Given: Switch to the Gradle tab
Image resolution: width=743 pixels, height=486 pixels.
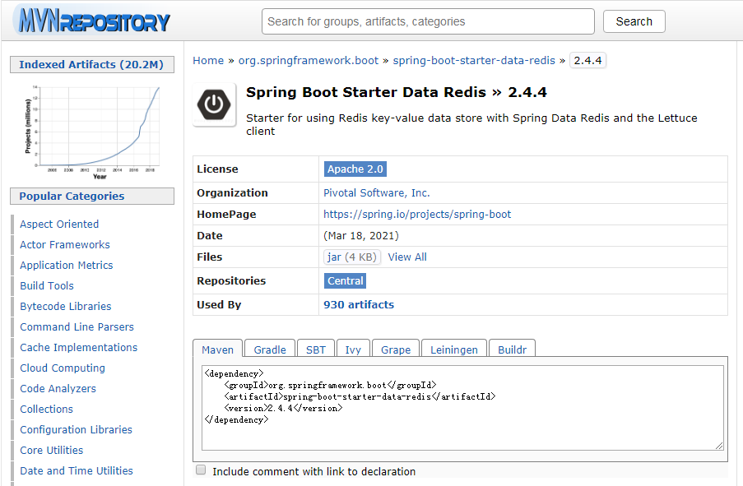Looking at the screenshot, I should (x=269, y=349).
